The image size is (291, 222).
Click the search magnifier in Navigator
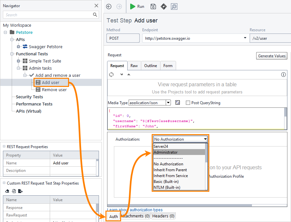click(x=95, y=15)
